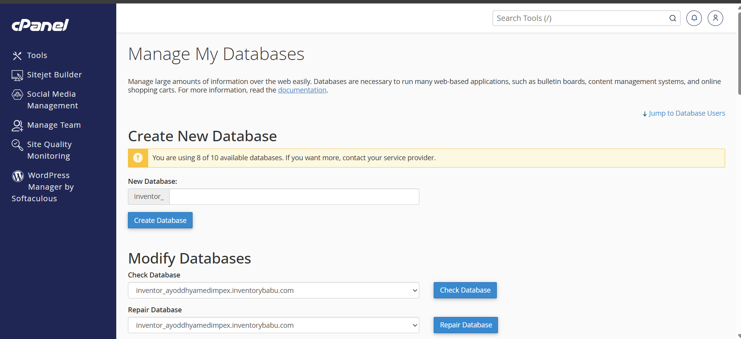Click the Check Database button
Viewport: 741px width, 339px height.
[x=465, y=290]
